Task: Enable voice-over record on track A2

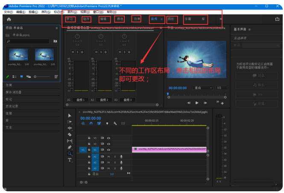Action: tap(121, 162)
